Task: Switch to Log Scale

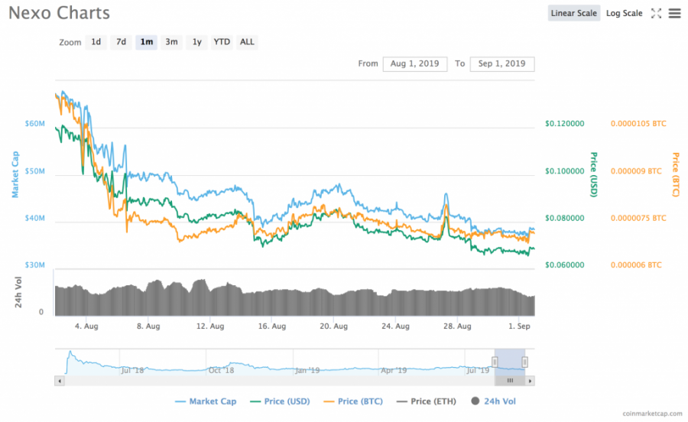Action: 624,13
